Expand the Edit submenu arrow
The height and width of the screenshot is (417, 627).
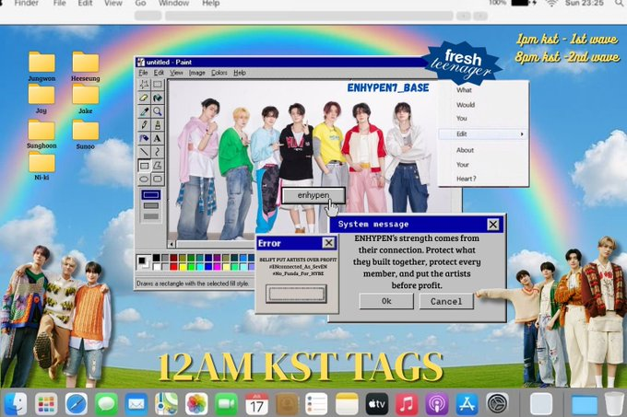tap(522, 134)
